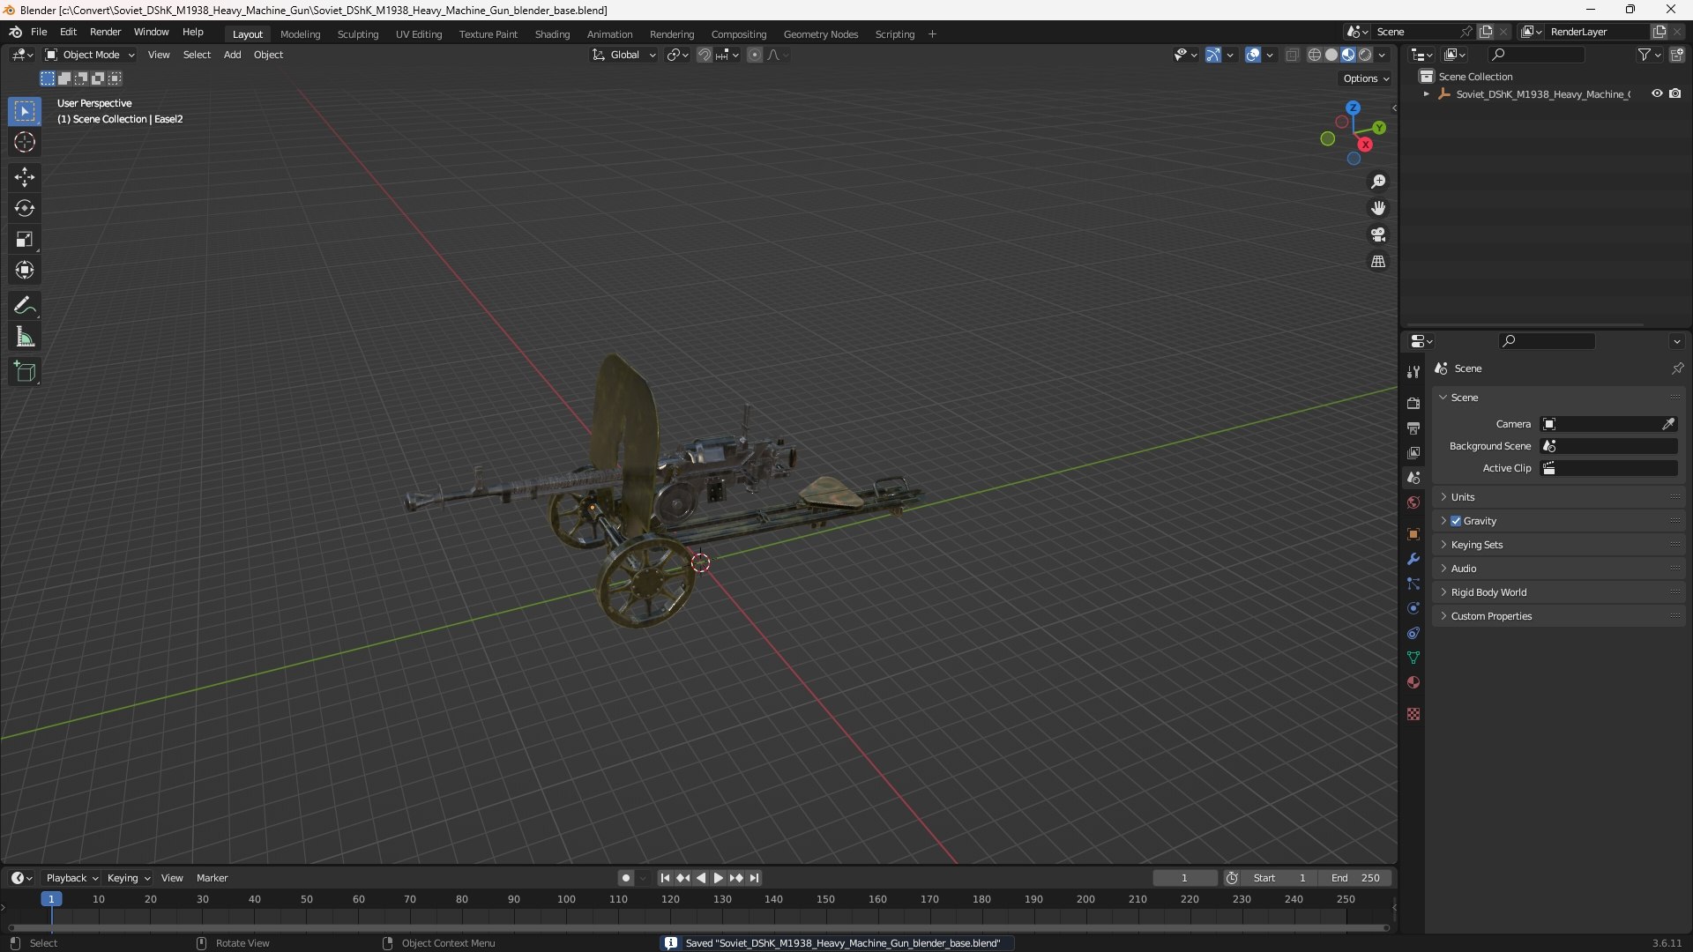The image size is (1693, 952).
Task: Switch viewport to perspective/orthographic grid icon
Action: coord(1378,262)
